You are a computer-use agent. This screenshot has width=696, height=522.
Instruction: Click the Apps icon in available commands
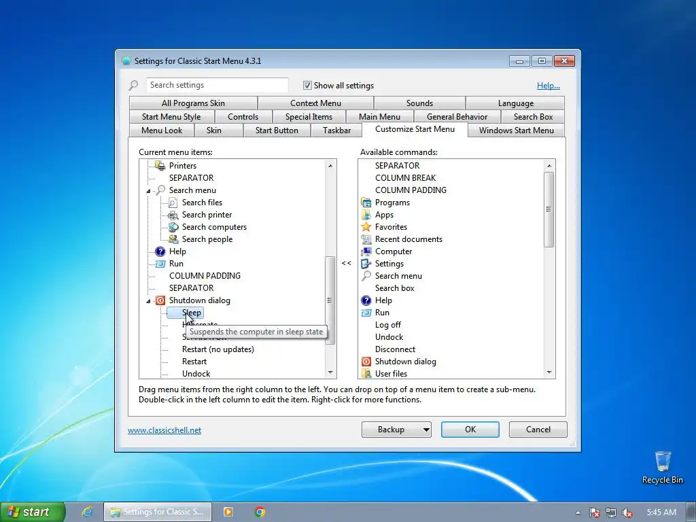(366, 215)
